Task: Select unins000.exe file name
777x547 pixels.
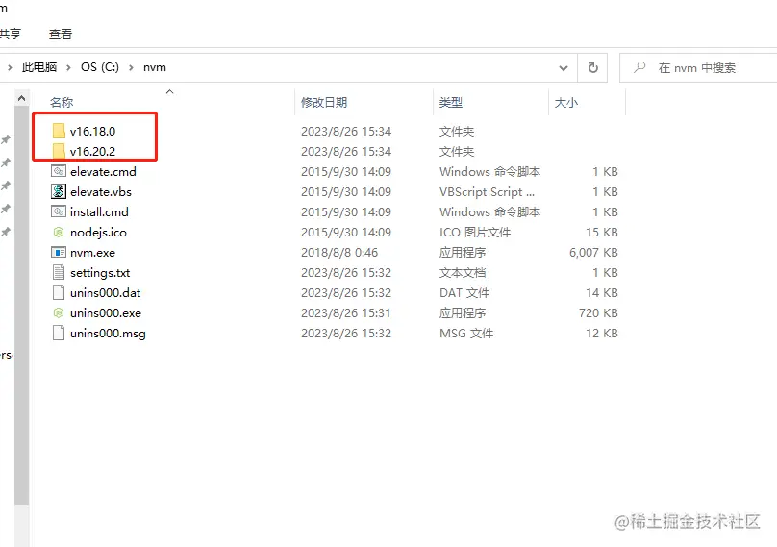Action: [106, 313]
